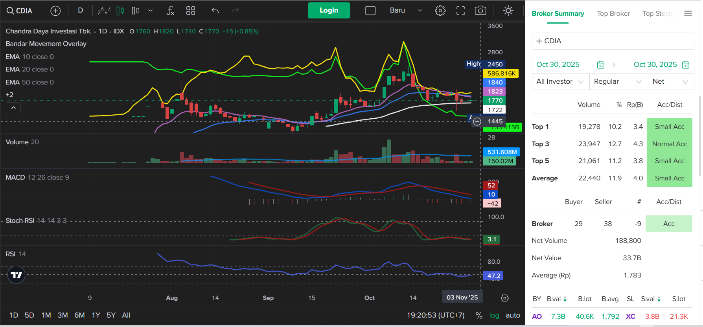
Task: Open the All Investor dropdown
Action: pos(560,81)
